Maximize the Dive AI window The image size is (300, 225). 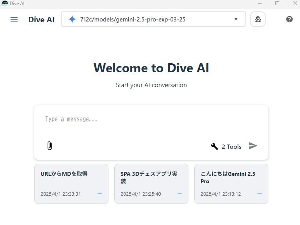(277, 3)
